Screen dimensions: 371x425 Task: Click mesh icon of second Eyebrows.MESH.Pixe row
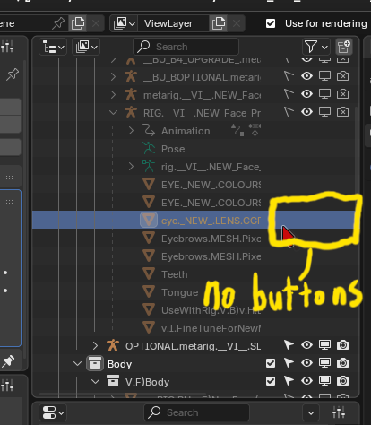[149, 256]
